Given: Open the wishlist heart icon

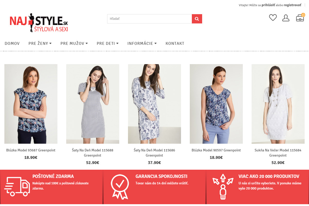Looking at the screenshot, I should [x=273, y=18].
